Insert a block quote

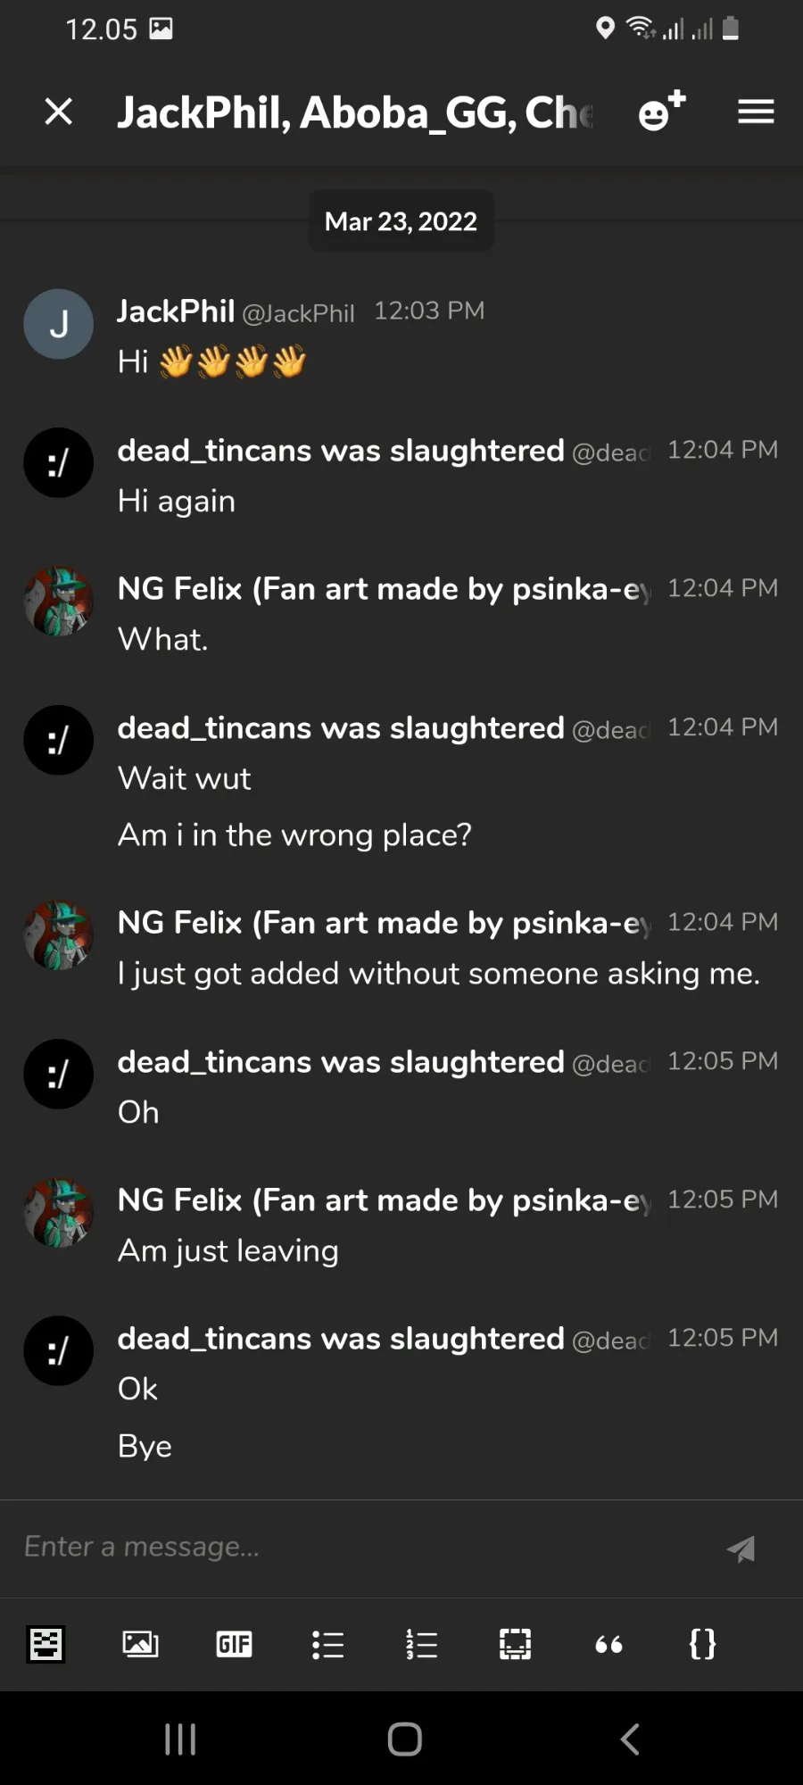tap(608, 1644)
